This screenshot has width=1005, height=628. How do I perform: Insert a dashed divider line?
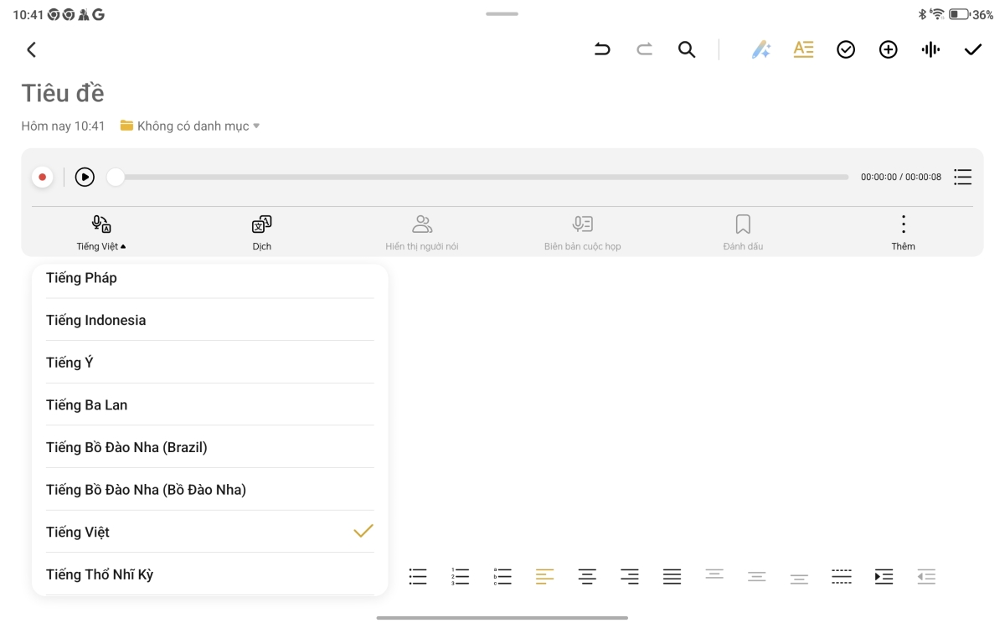(842, 577)
